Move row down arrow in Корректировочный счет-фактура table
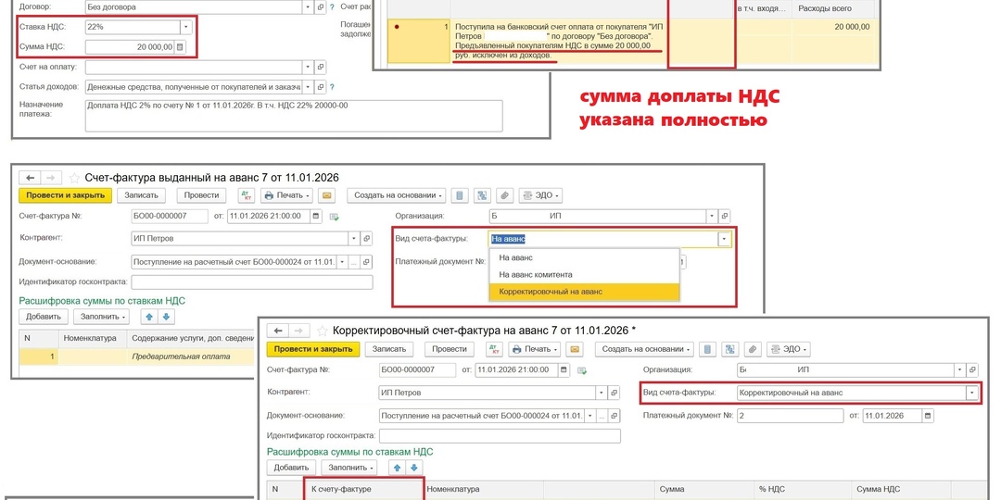The image size is (1001, 500). coord(413,468)
